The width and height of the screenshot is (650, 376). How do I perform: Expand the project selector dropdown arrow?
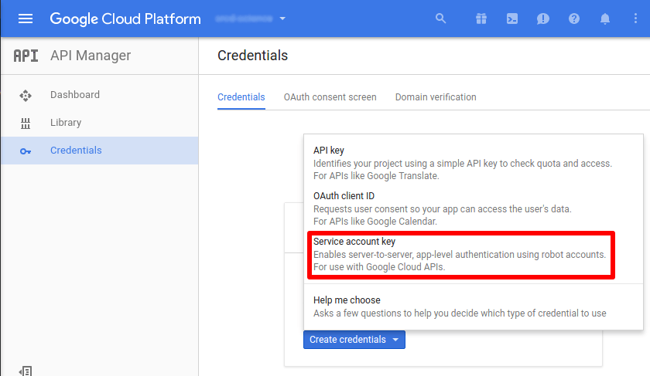tap(282, 19)
